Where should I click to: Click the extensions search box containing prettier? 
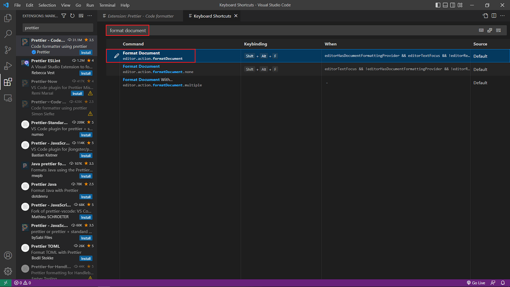(x=58, y=27)
